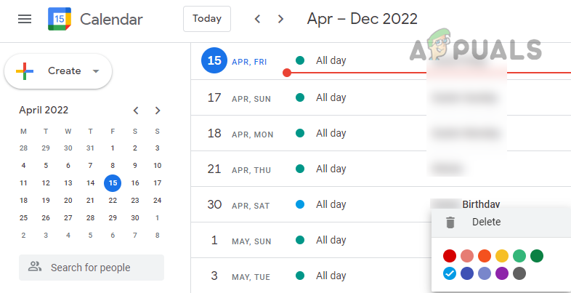
Task: Go to next period arrow in header
Action: coord(280,19)
